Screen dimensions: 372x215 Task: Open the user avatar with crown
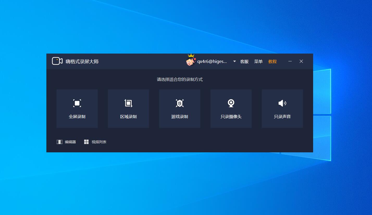tap(191, 60)
